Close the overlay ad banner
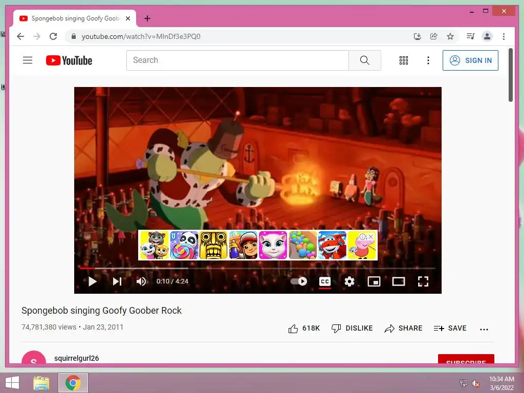The width and height of the screenshot is (524, 393). tap(371, 236)
